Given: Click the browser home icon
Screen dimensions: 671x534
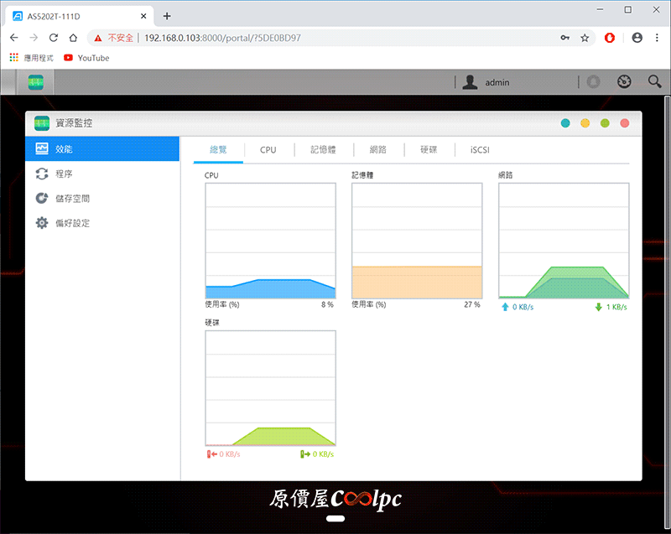Looking at the screenshot, I should pos(73,38).
